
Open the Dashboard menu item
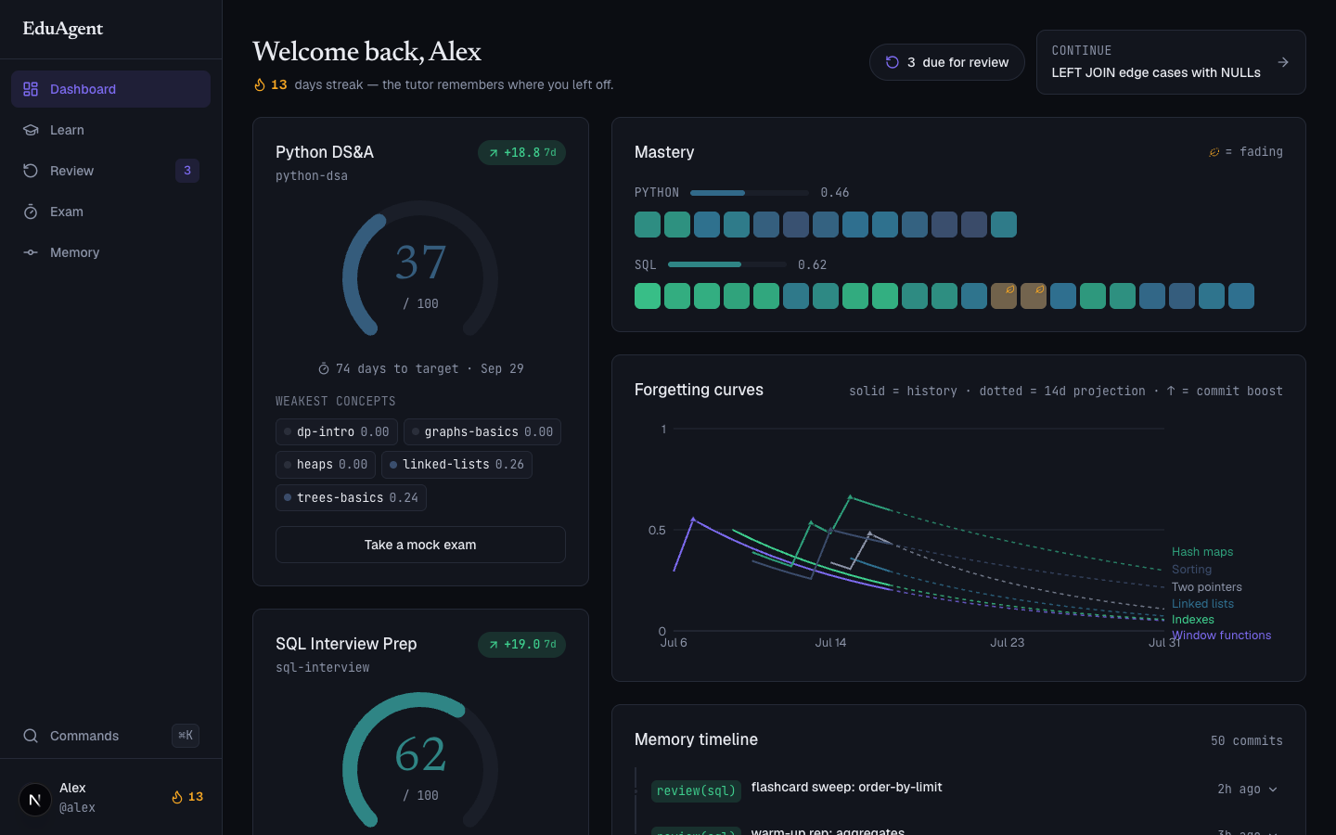coord(110,89)
